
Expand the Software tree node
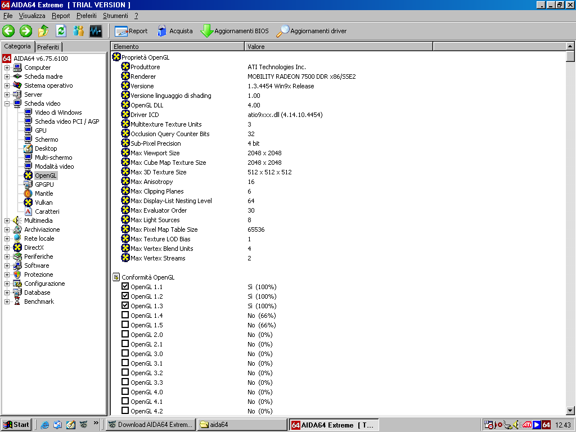tap(7, 265)
